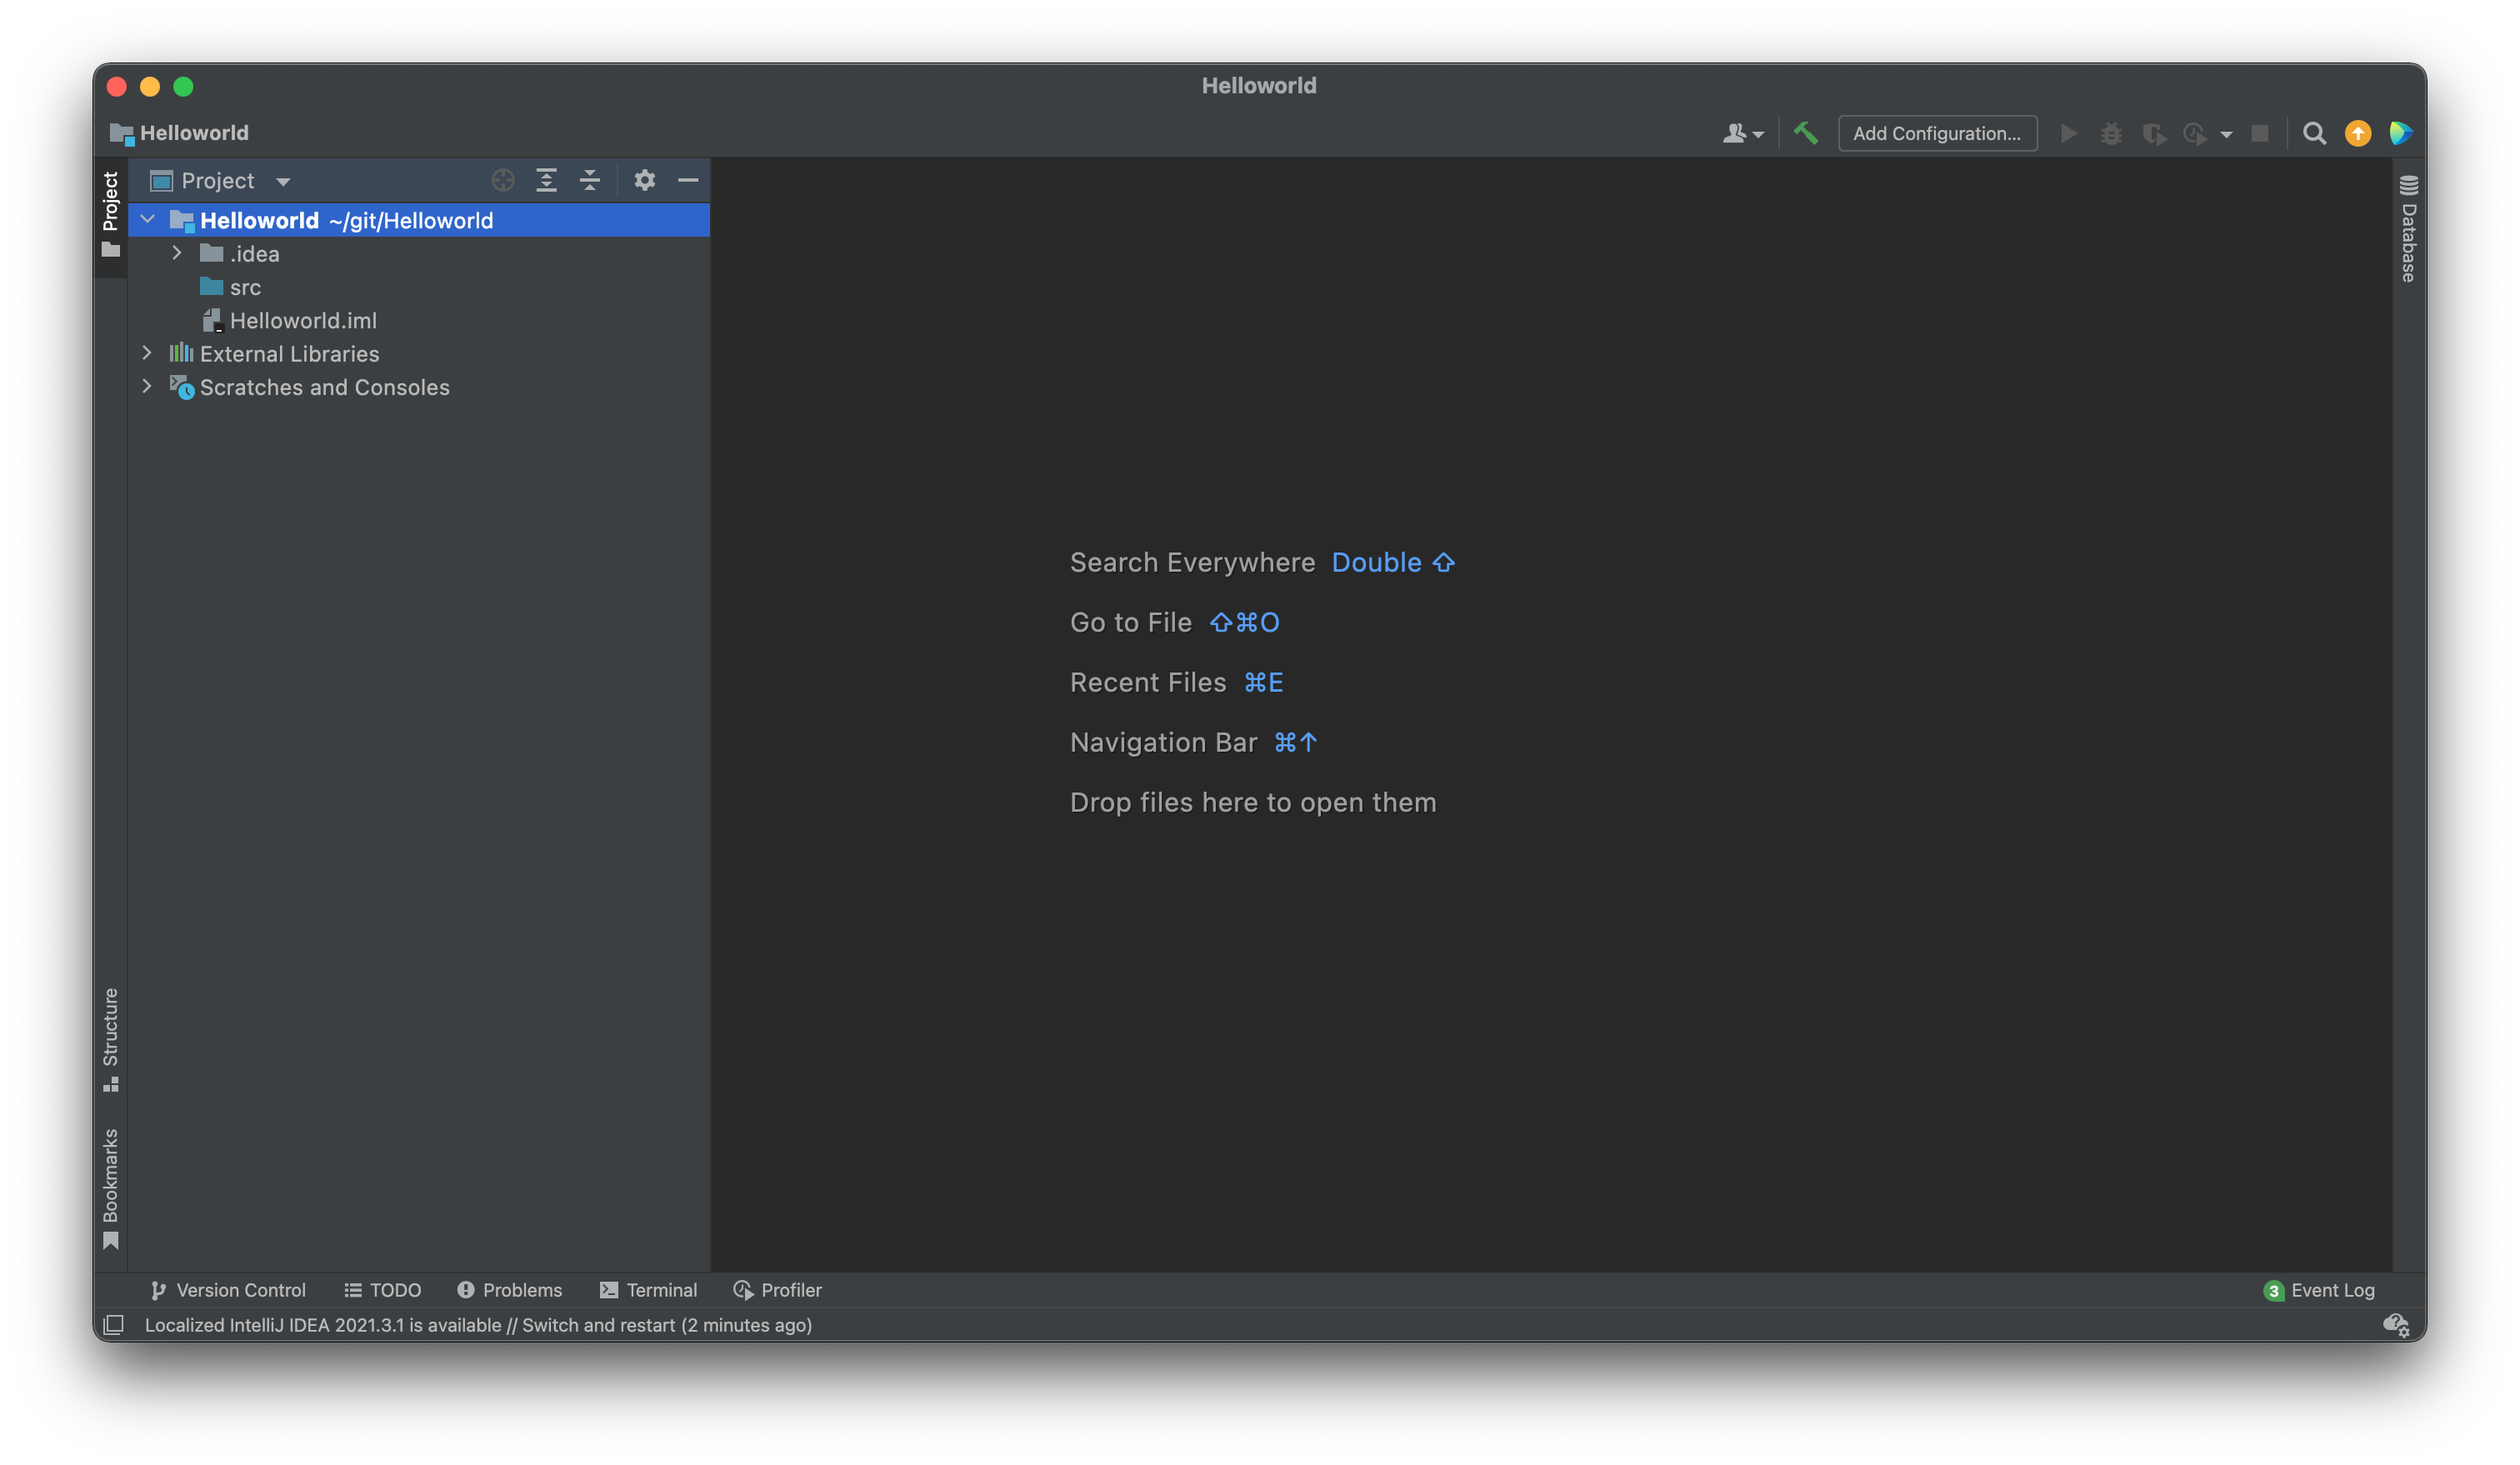This screenshot has height=1465, width=2520.
Task: Open Search Everywhere magnifier icon
Action: click(2313, 133)
